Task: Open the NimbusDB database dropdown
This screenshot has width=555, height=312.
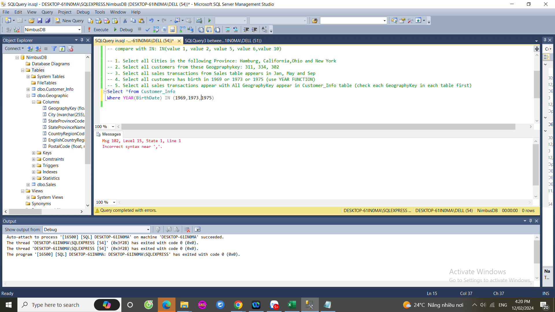Action: [79, 29]
